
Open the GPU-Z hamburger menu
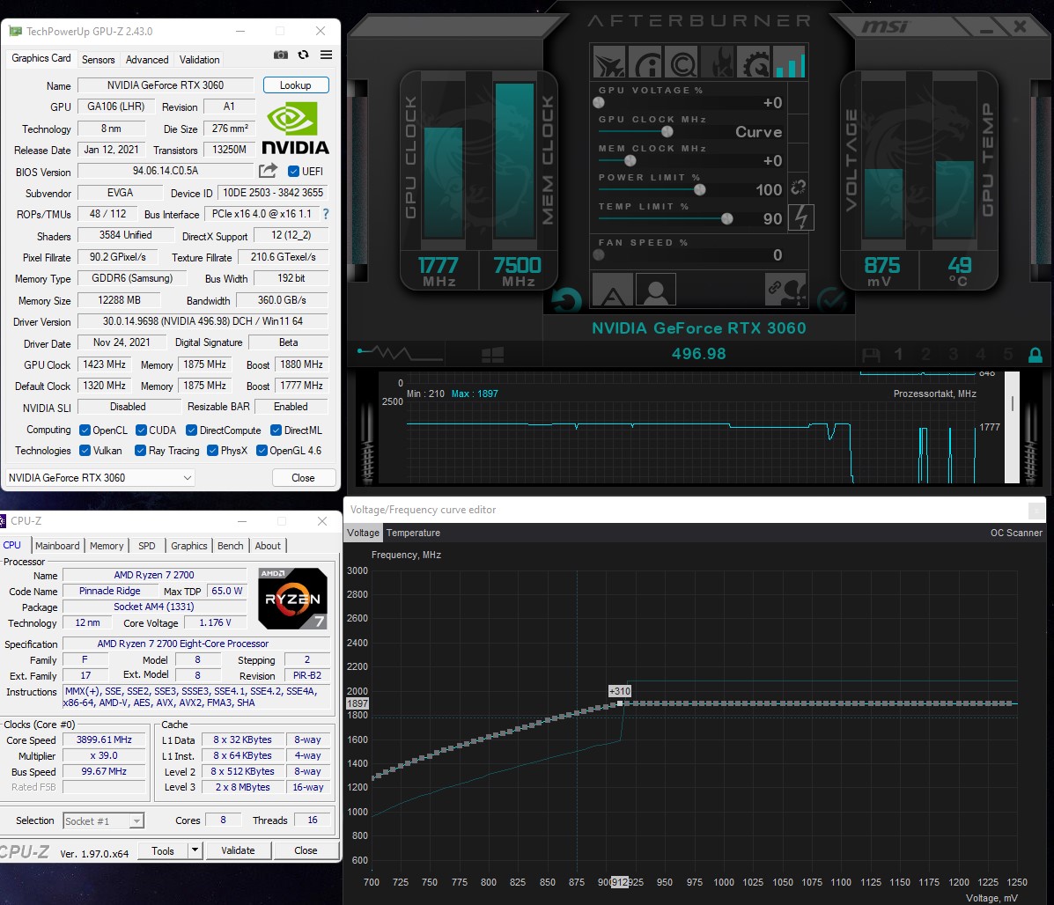(326, 55)
